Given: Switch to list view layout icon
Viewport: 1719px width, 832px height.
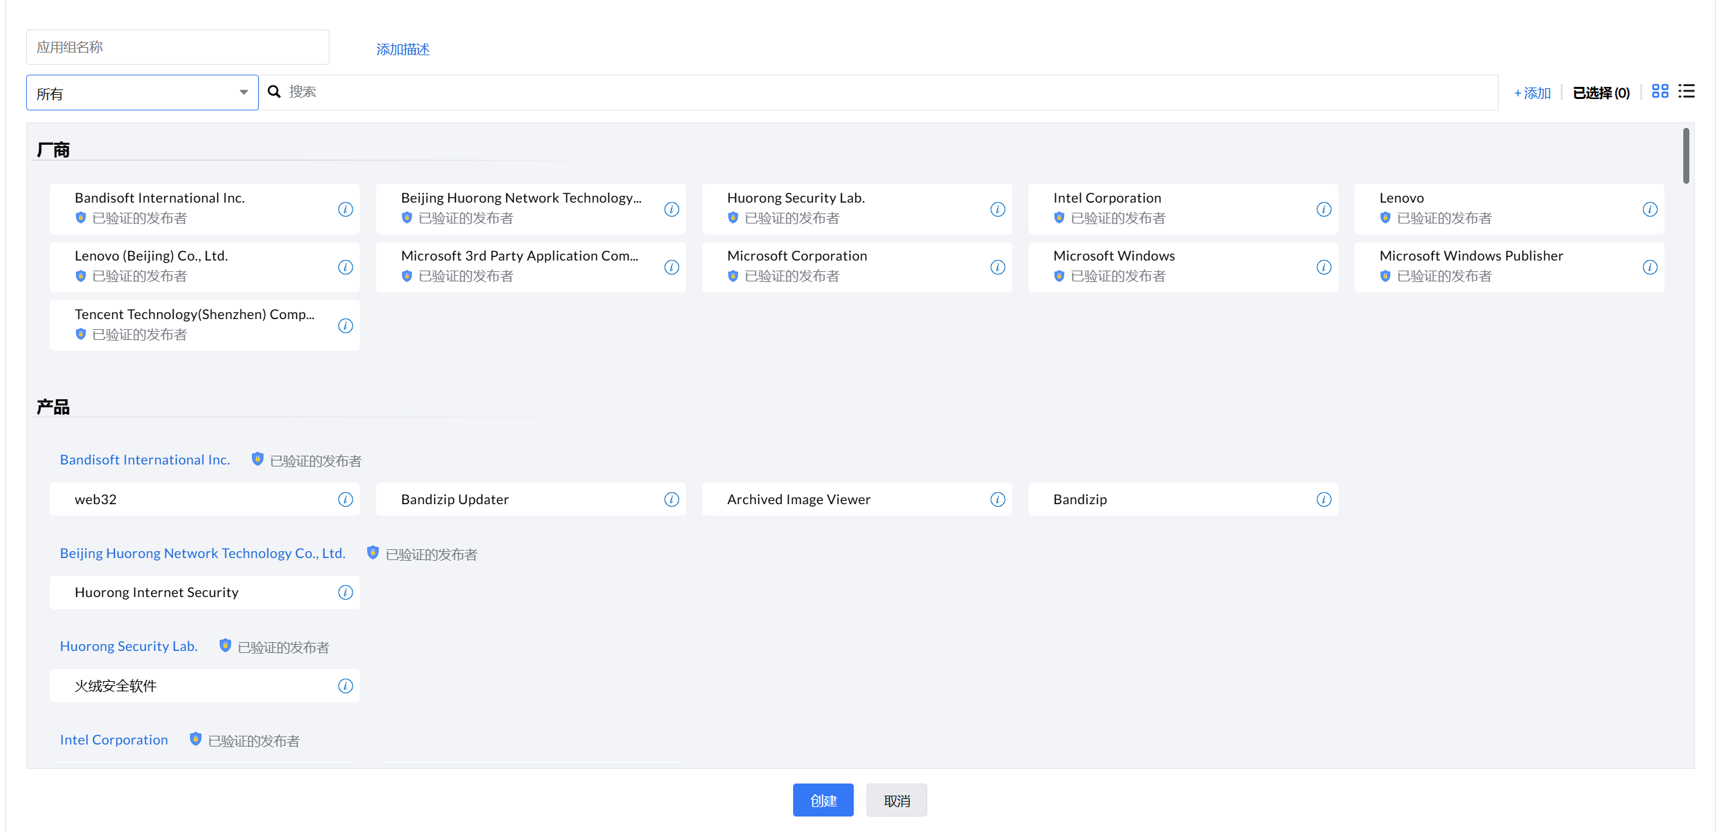Looking at the screenshot, I should point(1686,92).
